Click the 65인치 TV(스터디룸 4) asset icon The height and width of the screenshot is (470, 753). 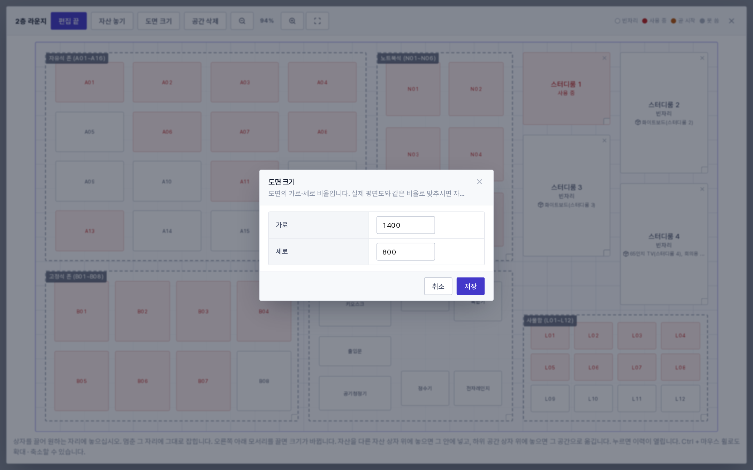(626, 254)
